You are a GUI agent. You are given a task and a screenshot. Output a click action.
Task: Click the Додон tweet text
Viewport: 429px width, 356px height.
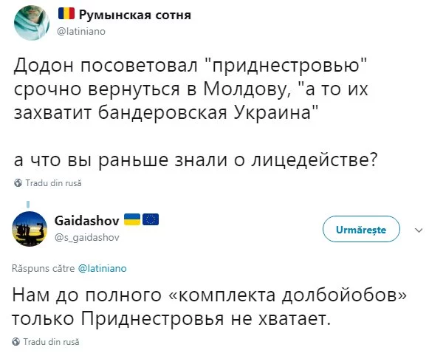pyautogui.click(x=191, y=89)
